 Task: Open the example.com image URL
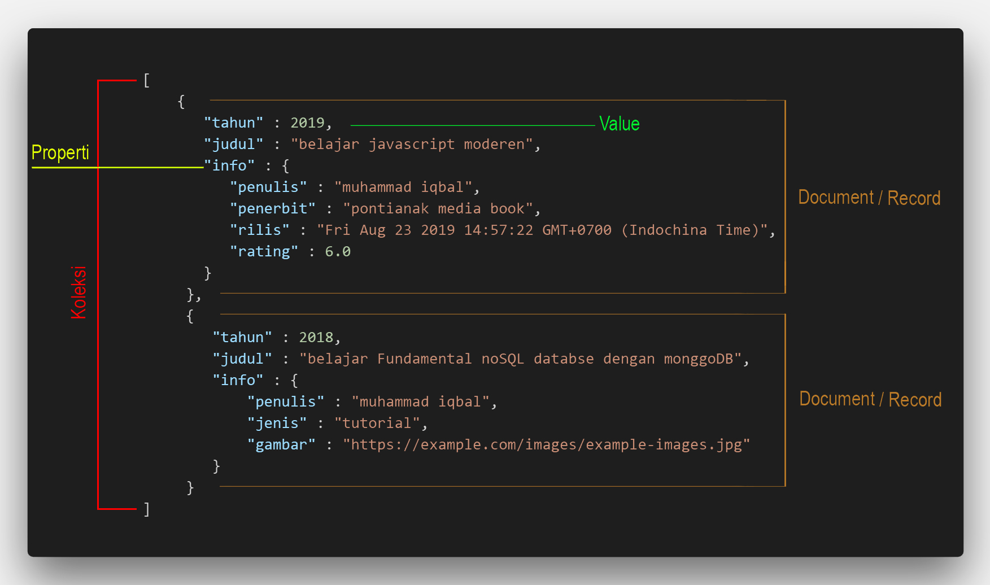point(546,445)
